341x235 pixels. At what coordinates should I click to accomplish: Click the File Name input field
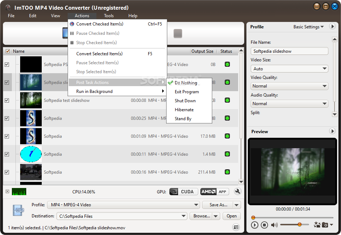(x=289, y=51)
